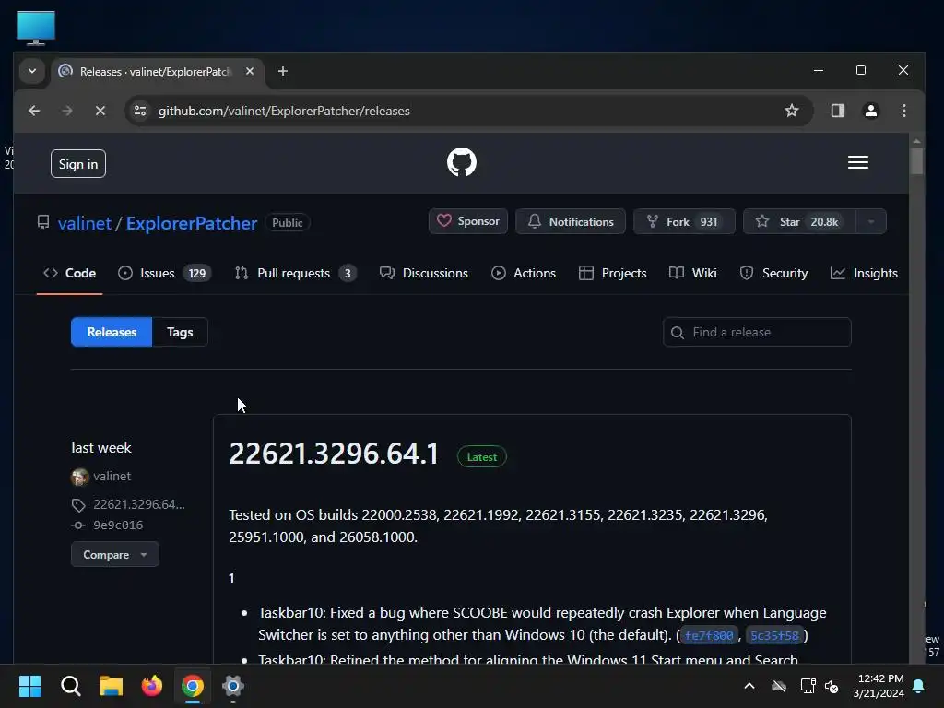Viewport: 944px width, 708px height.
Task: Open File Explorer from taskbar
Action: pos(112,686)
